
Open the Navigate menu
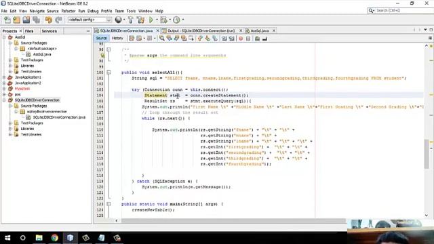pos(37,11)
